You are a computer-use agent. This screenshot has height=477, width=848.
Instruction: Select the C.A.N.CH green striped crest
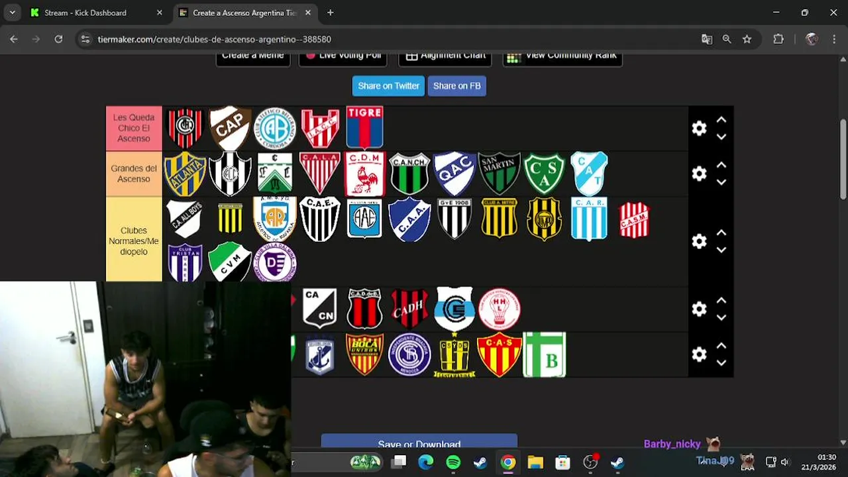[409, 174]
